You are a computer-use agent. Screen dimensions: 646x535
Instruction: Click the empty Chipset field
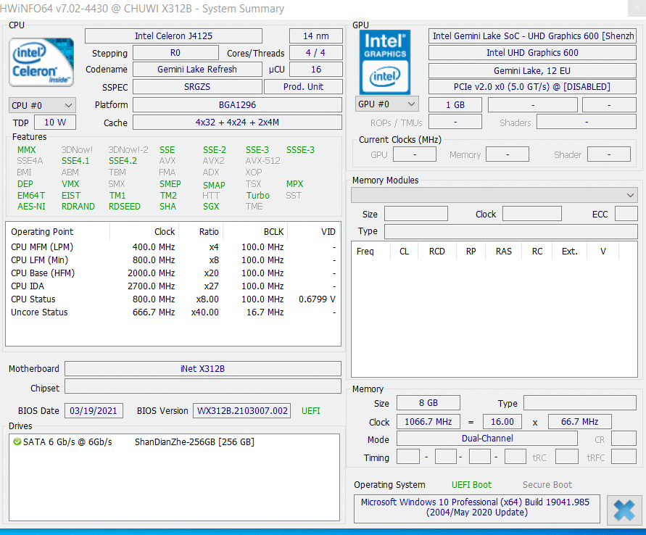203,386
